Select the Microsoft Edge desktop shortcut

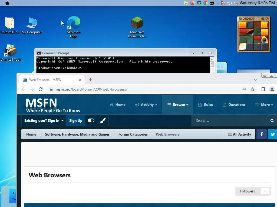point(74,27)
